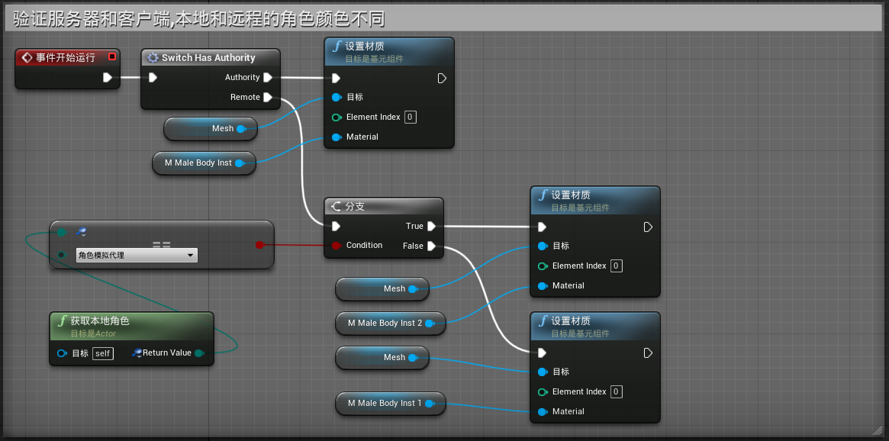Click the diamond event icon on 事件开始运行 node

(x=27, y=57)
